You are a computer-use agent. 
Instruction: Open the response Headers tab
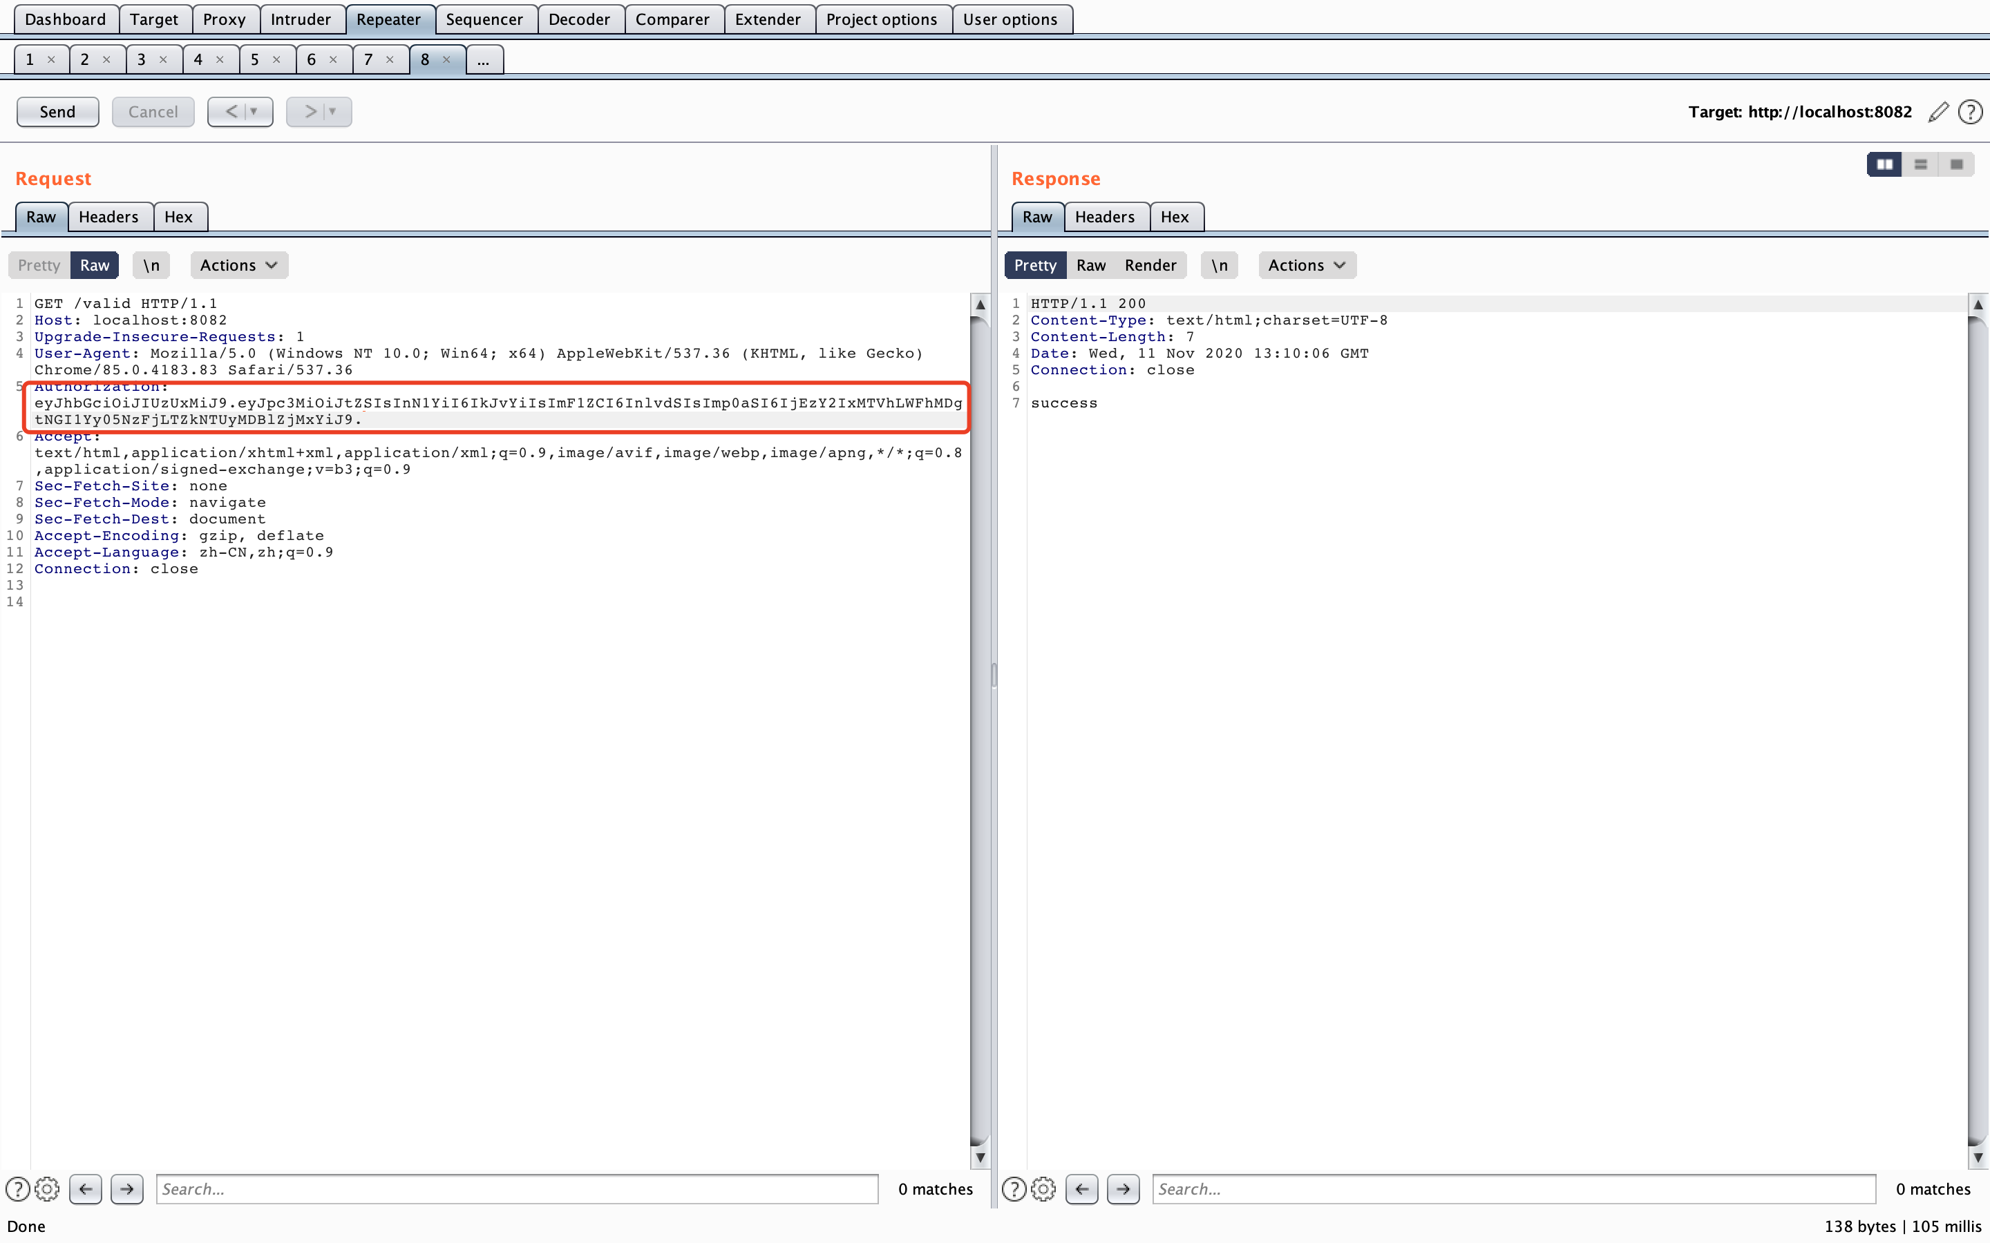[1104, 217]
